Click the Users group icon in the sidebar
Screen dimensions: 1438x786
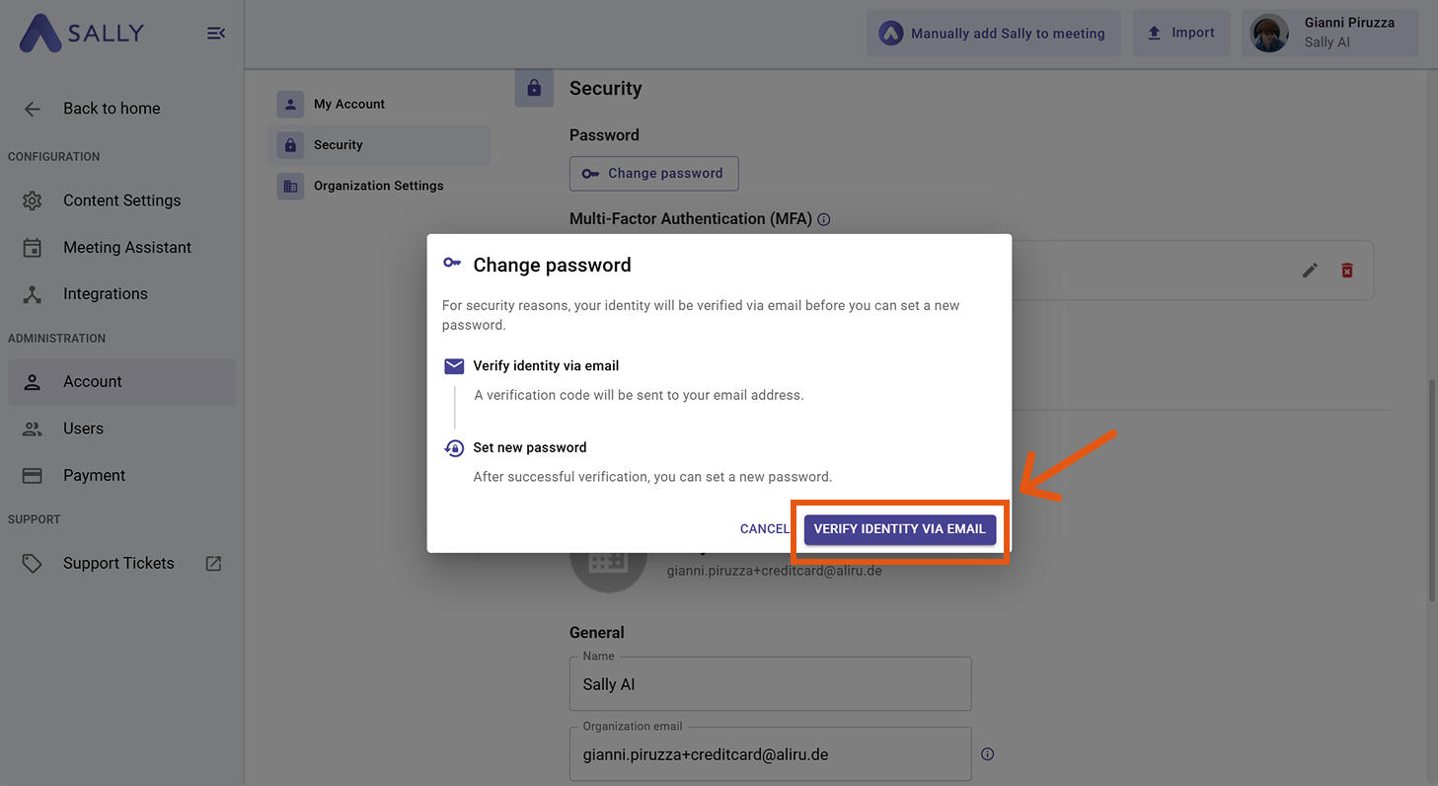(x=32, y=429)
